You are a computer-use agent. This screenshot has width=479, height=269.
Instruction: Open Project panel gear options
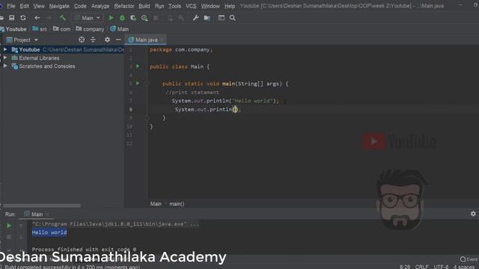[x=107, y=40]
